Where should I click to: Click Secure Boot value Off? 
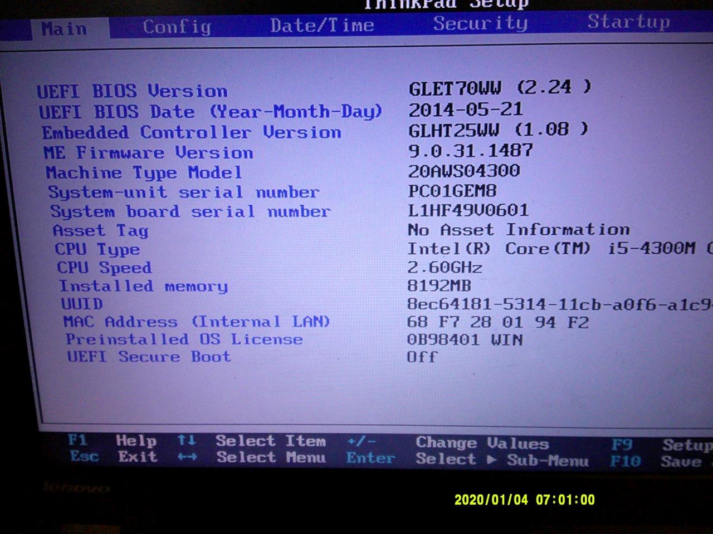coord(422,357)
